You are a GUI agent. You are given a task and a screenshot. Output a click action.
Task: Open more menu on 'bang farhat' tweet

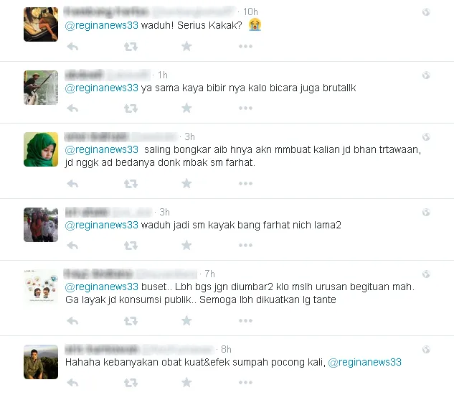[245, 246]
